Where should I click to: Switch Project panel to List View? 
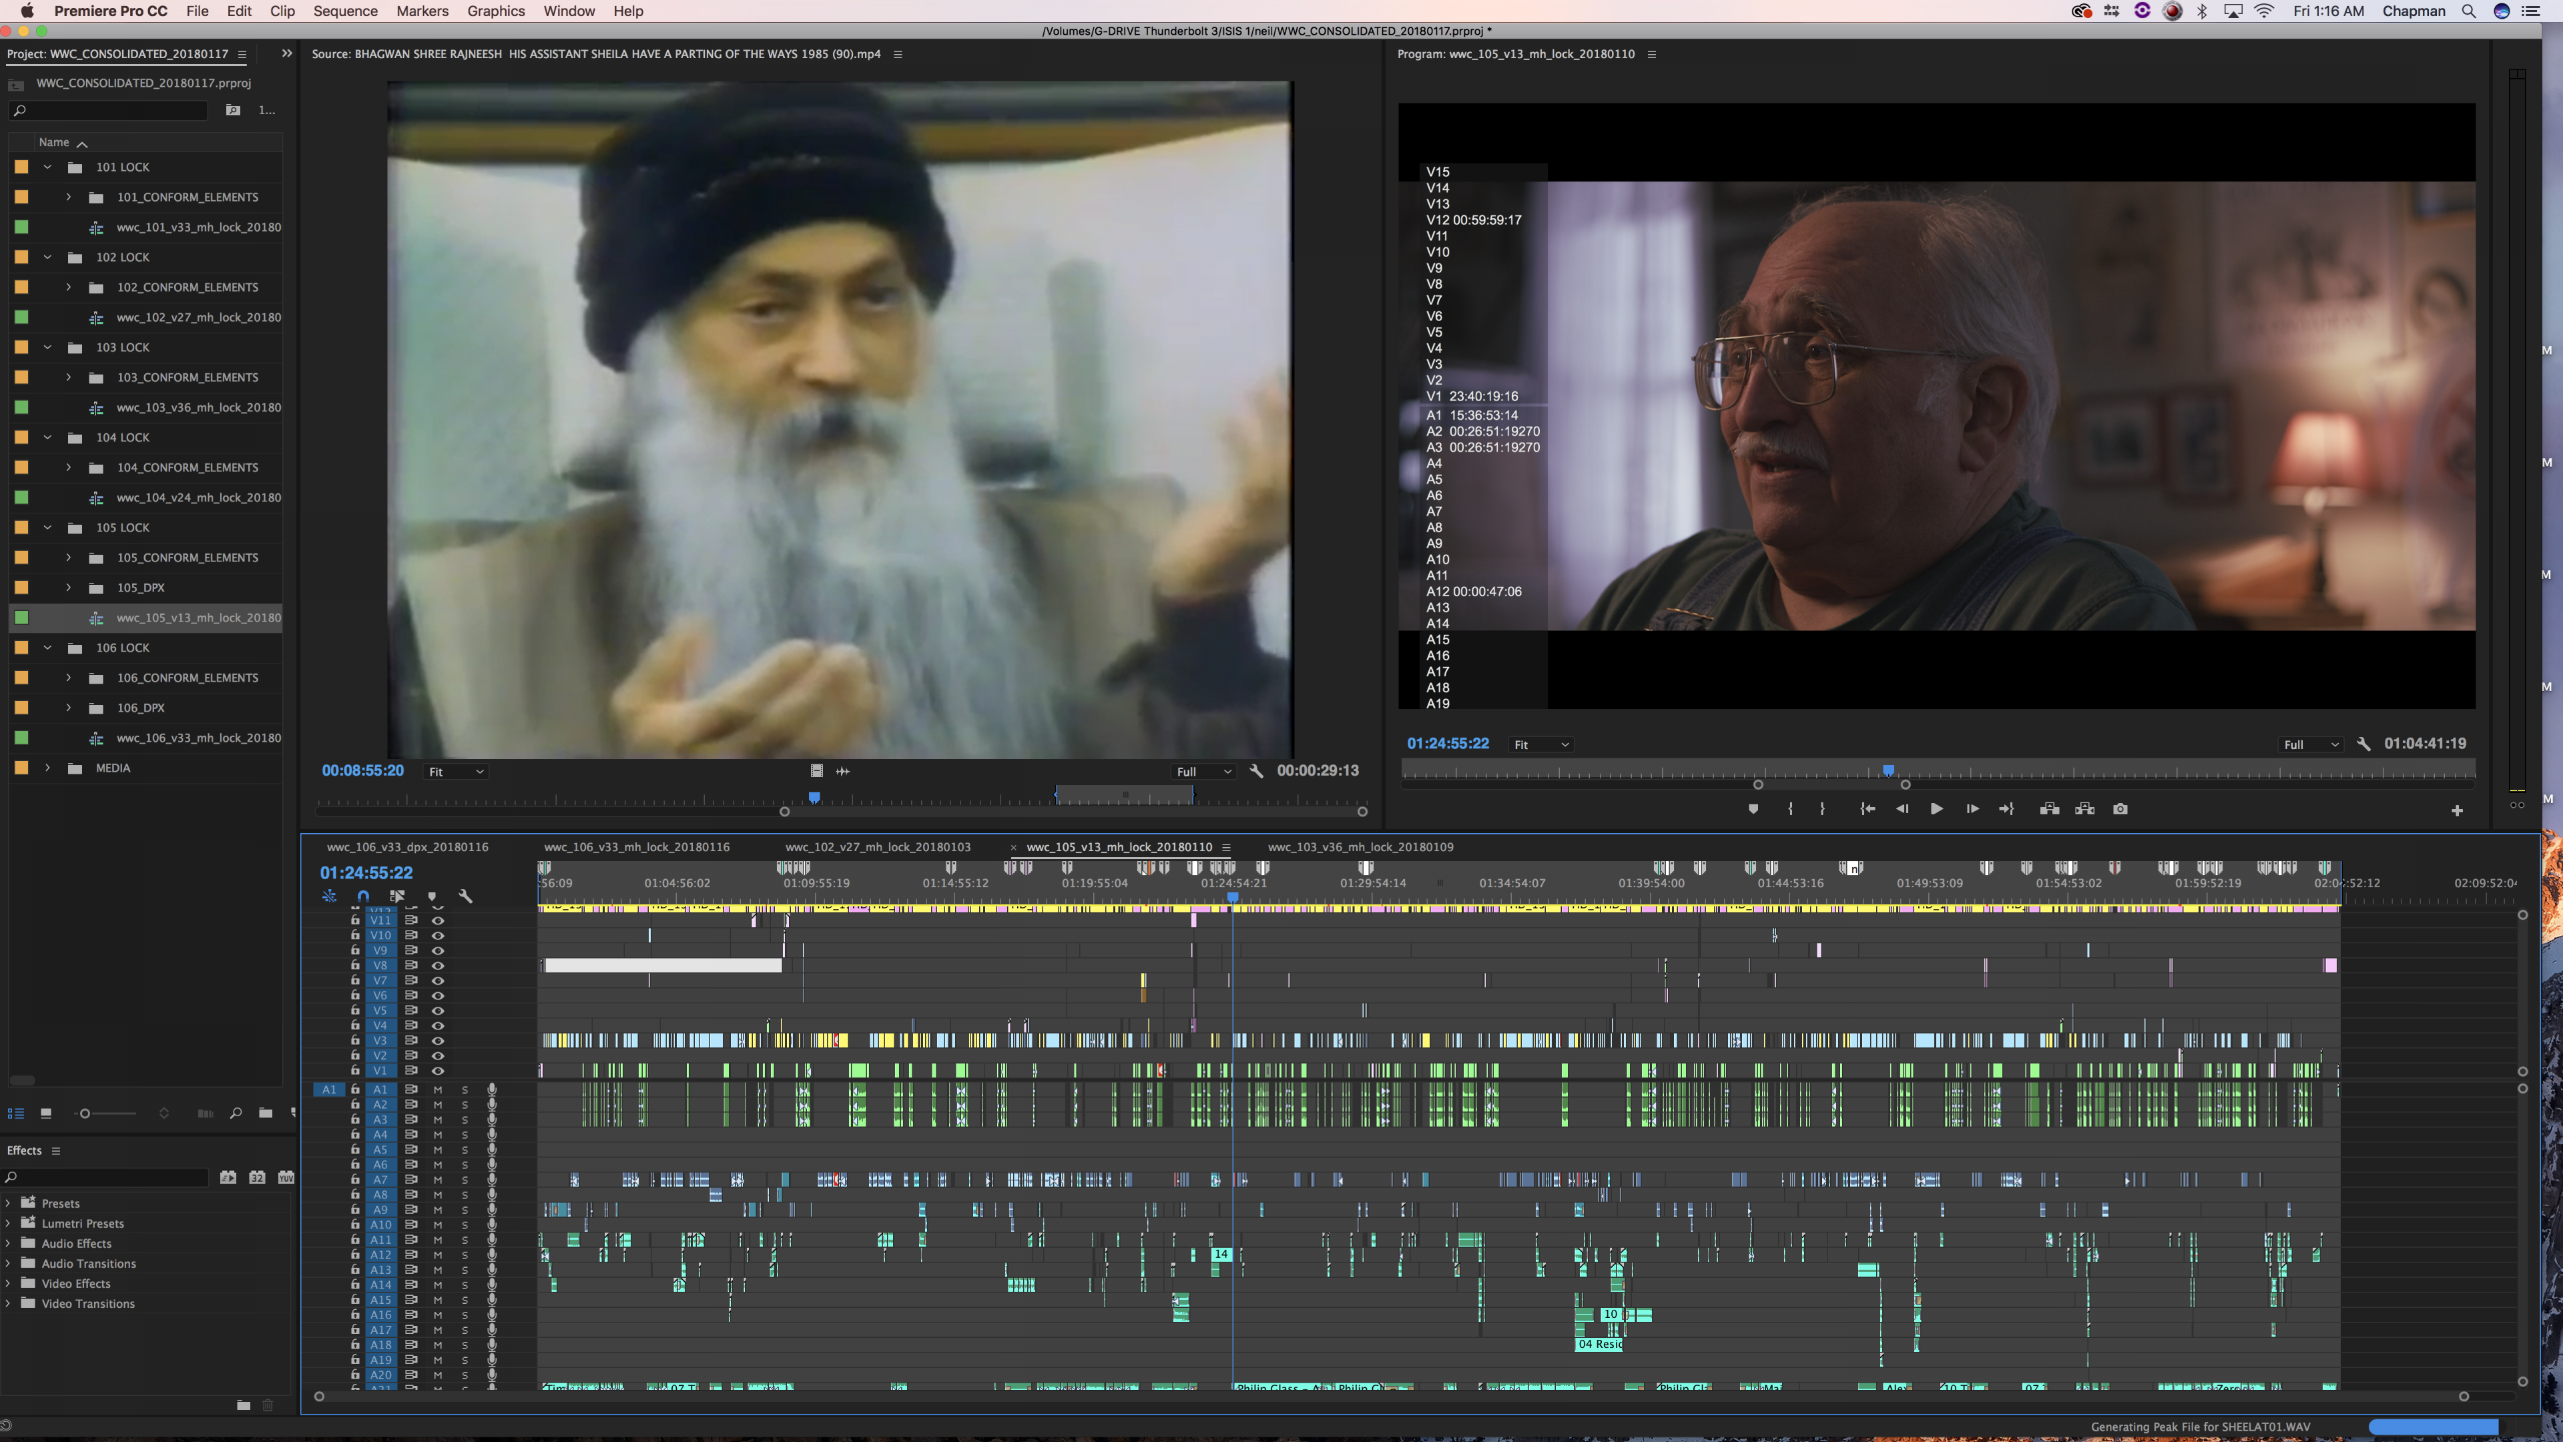click(x=16, y=1114)
